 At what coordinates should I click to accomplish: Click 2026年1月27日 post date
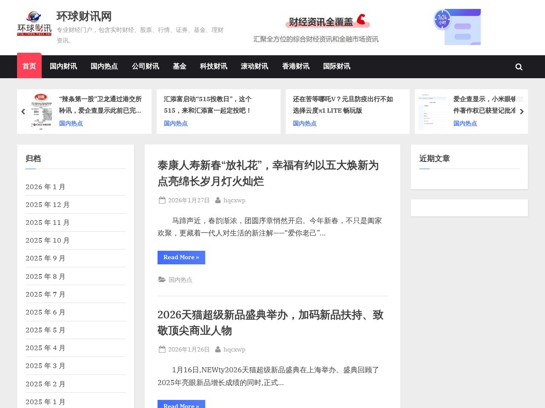pos(189,200)
